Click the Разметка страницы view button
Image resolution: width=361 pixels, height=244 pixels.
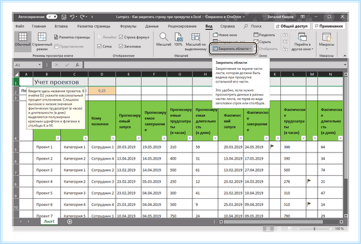[72, 37]
